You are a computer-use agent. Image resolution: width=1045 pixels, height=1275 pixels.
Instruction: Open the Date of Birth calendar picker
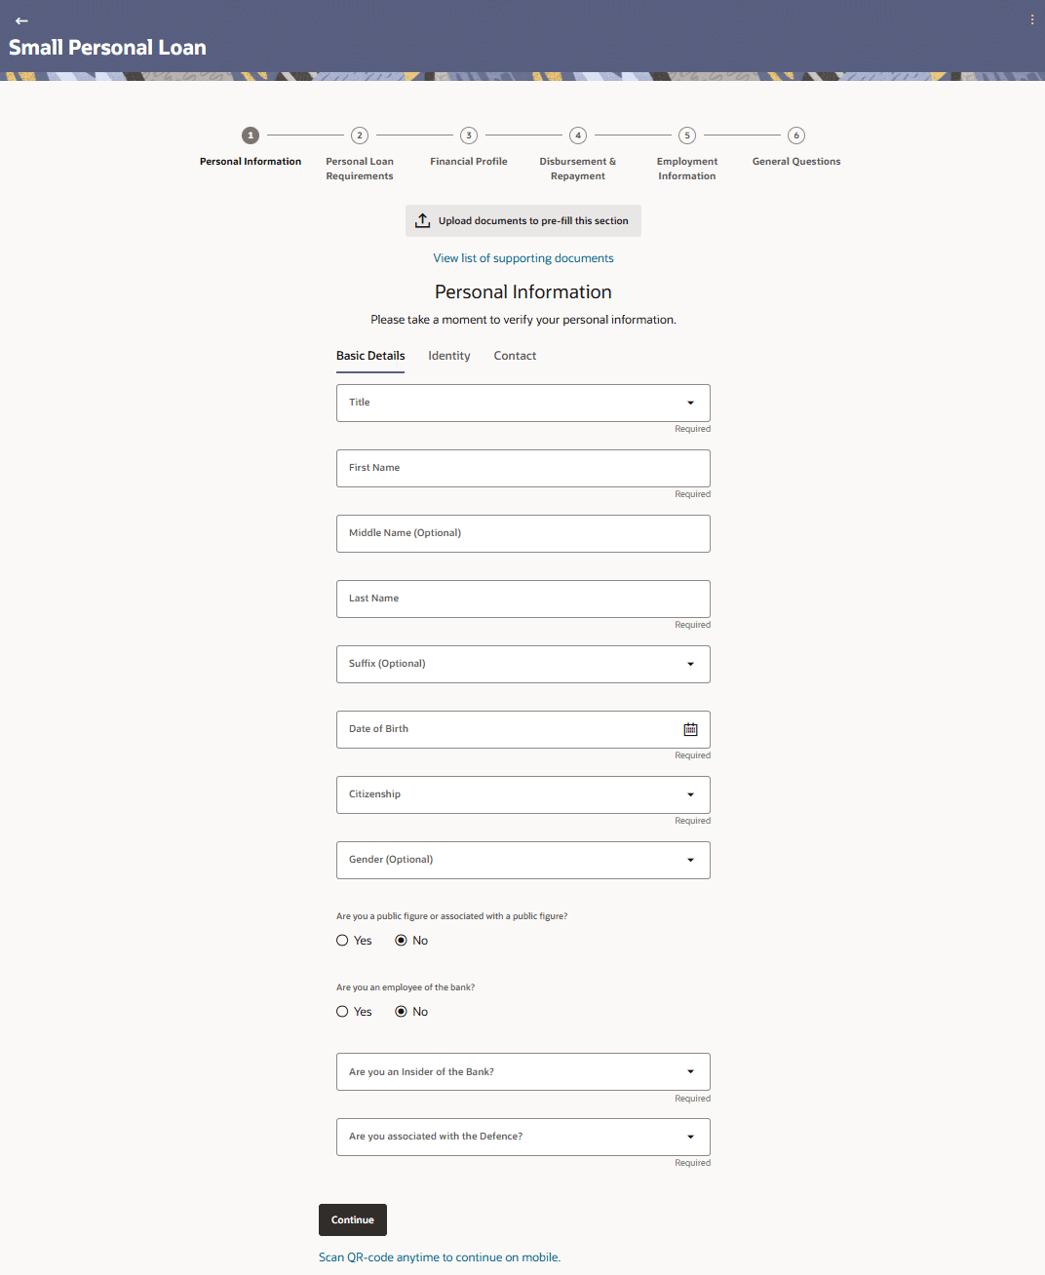[x=690, y=729]
